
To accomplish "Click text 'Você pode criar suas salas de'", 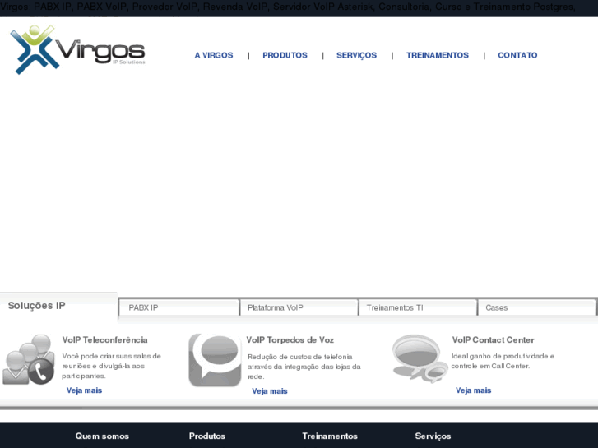I will pyautogui.click(x=112, y=356).
